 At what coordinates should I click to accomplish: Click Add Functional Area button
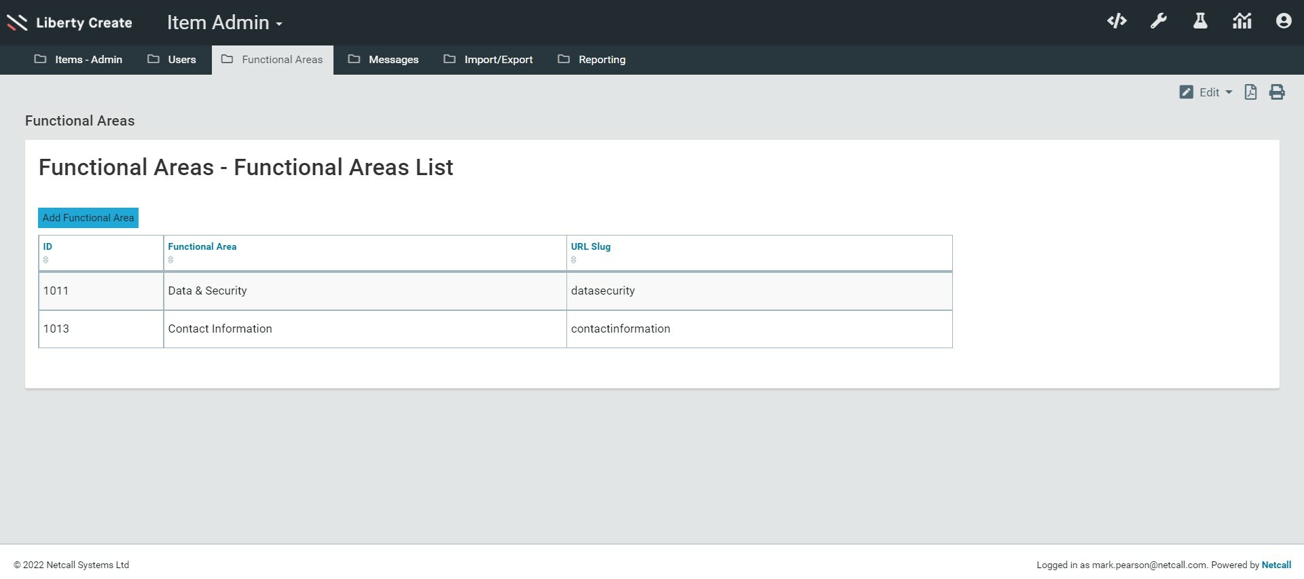(88, 218)
